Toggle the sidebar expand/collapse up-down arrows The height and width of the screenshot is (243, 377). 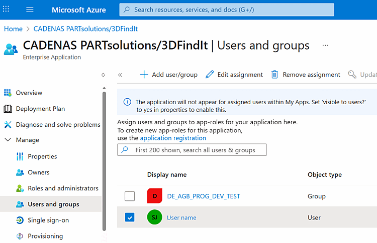[x=103, y=75]
